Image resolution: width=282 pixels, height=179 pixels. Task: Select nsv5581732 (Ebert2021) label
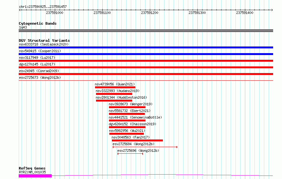pyautogui.click(x=130, y=111)
